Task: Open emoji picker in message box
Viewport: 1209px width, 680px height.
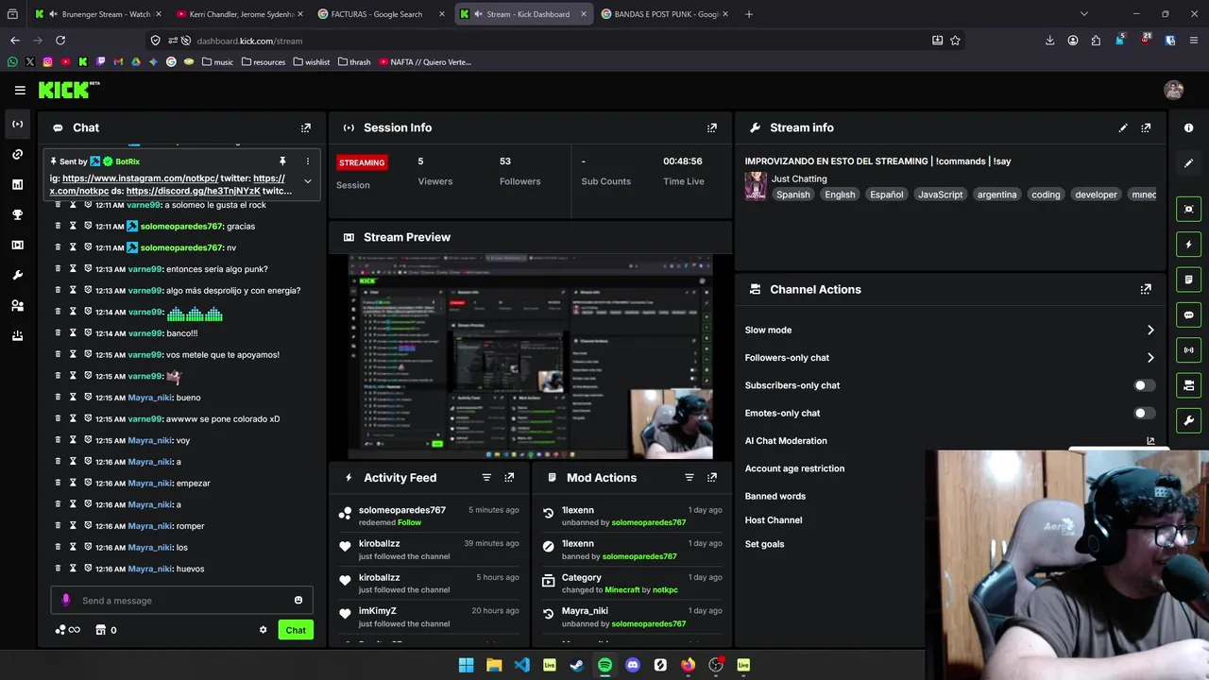Action: [298, 601]
